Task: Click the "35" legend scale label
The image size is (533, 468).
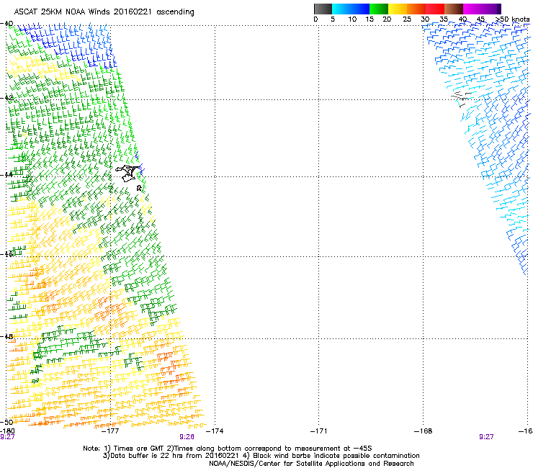Action: pos(444,19)
